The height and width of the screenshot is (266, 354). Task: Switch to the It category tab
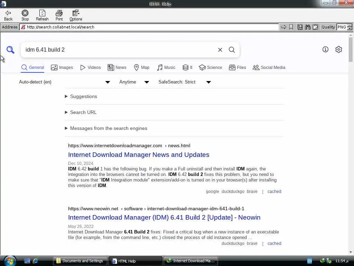(x=187, y=68)
